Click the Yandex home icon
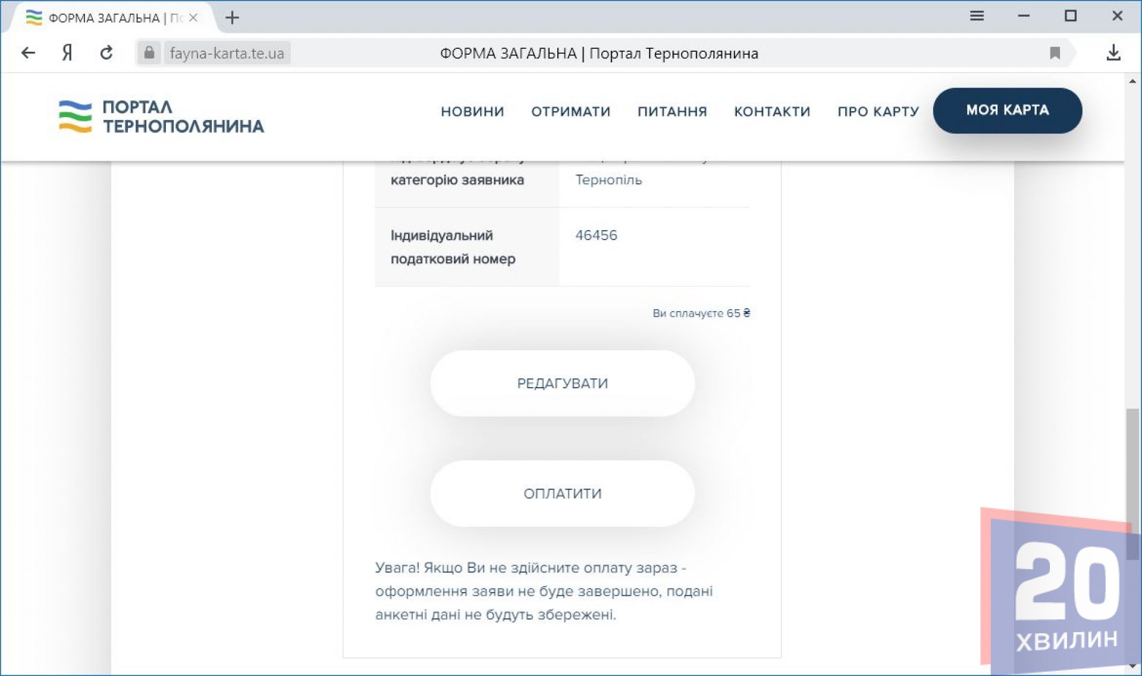1142x676 pixels. coord(67,54)
